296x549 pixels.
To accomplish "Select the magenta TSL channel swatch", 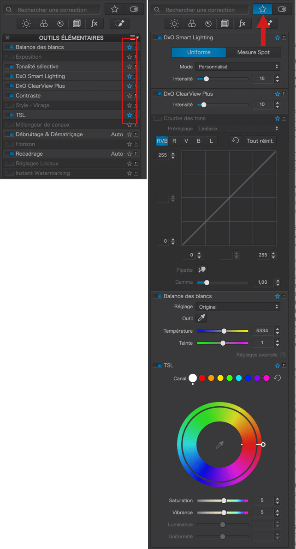I will [266, 378].
